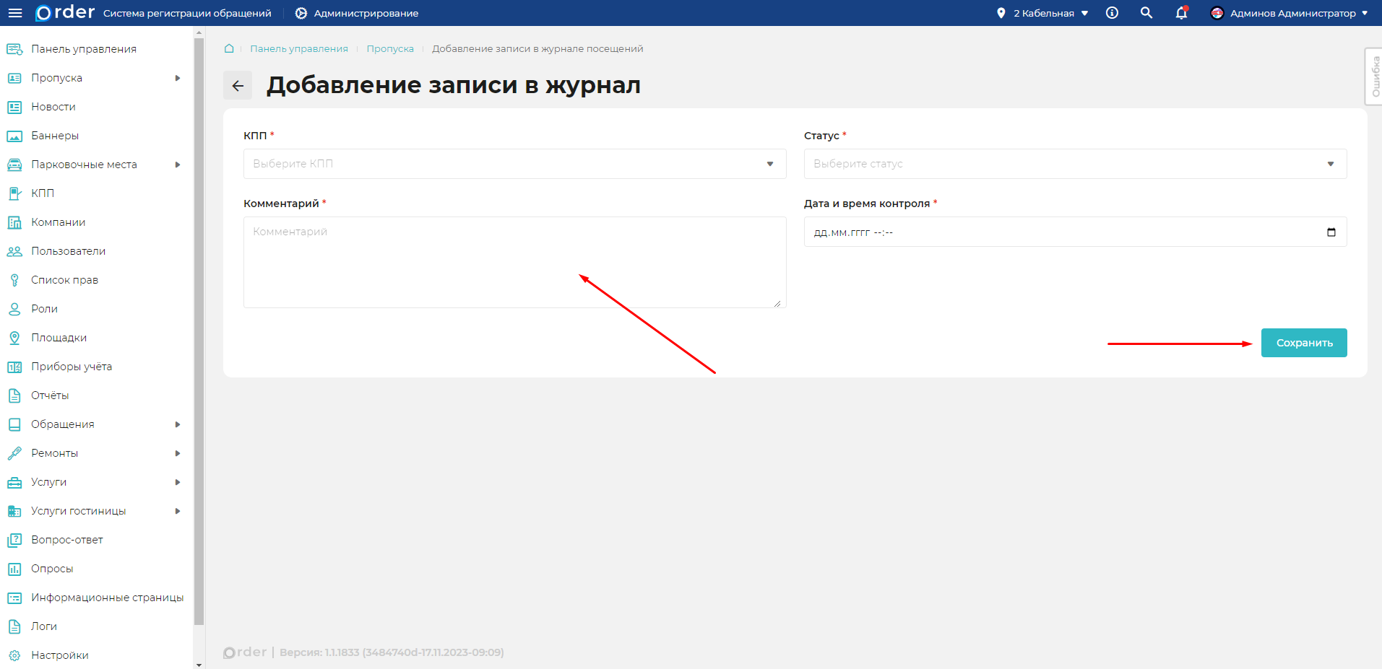Click the back arrow button
Image resolution: width=1382 pixels, height=669 pixels.
pos(238,86)
